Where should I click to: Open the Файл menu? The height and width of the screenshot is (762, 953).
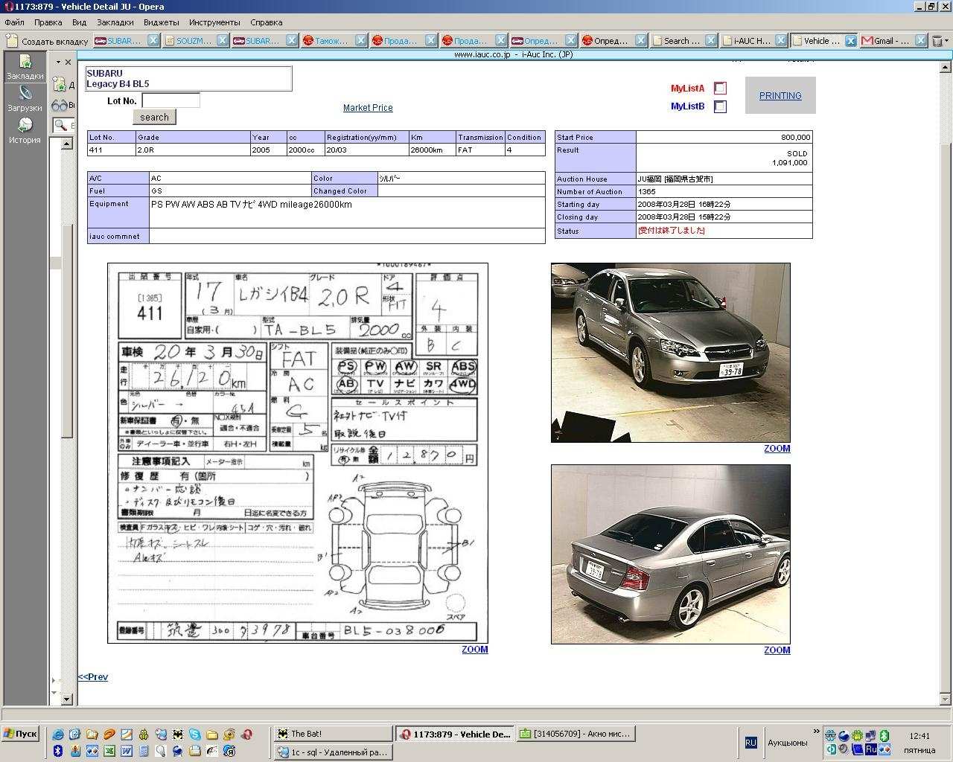14,22
